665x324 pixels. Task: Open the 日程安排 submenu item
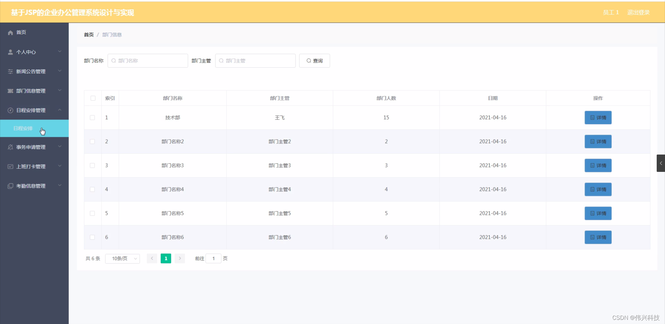(23, 128)
